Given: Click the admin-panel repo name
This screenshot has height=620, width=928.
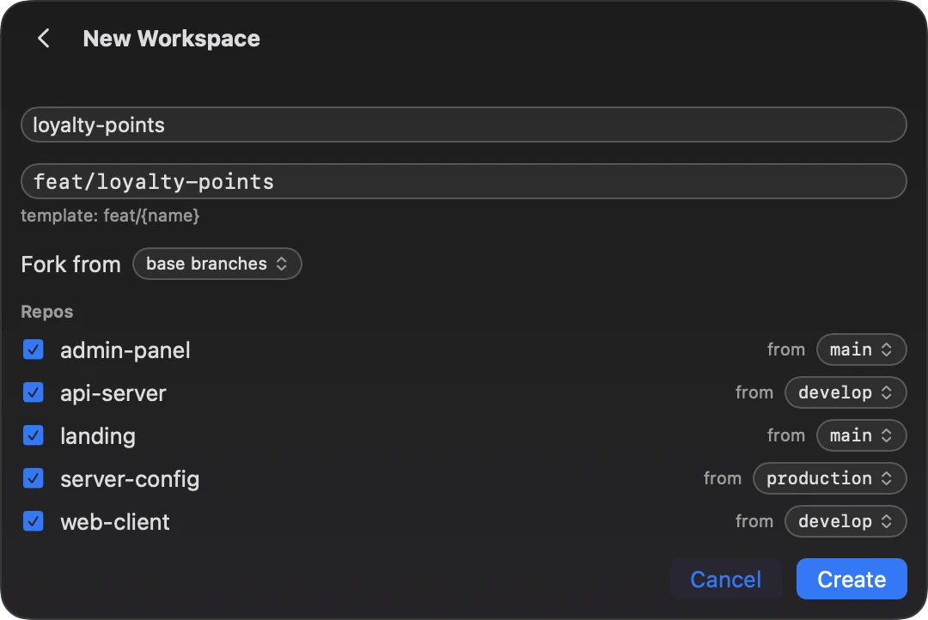Looking at the screenshot, I should click(125, 350).
